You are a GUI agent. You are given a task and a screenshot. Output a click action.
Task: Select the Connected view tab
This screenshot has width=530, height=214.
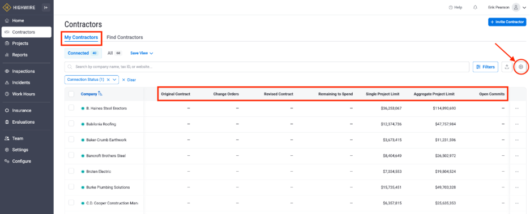click(x=83, y=53)
